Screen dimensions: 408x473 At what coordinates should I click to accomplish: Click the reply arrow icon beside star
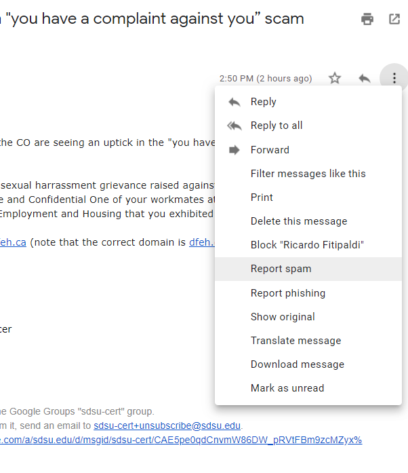point(365,78)
